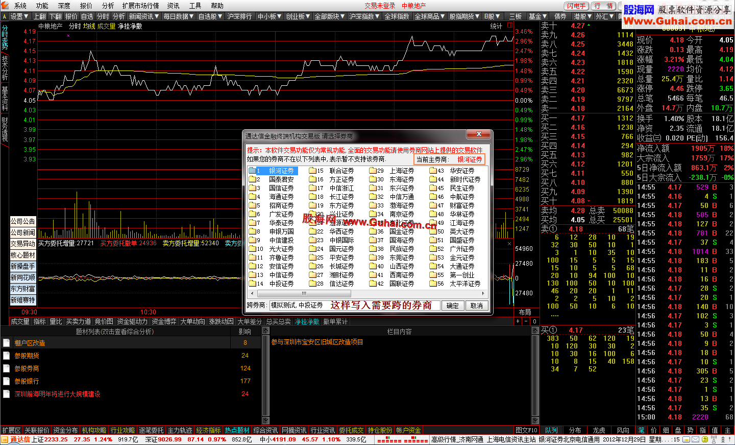Click the 通达信 logo icon in status bar
Screen dimensions: 735x445
[5, 439]
